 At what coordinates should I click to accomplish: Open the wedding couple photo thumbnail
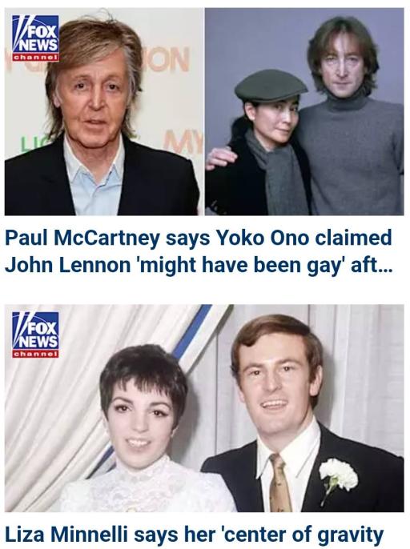[204, 408]
